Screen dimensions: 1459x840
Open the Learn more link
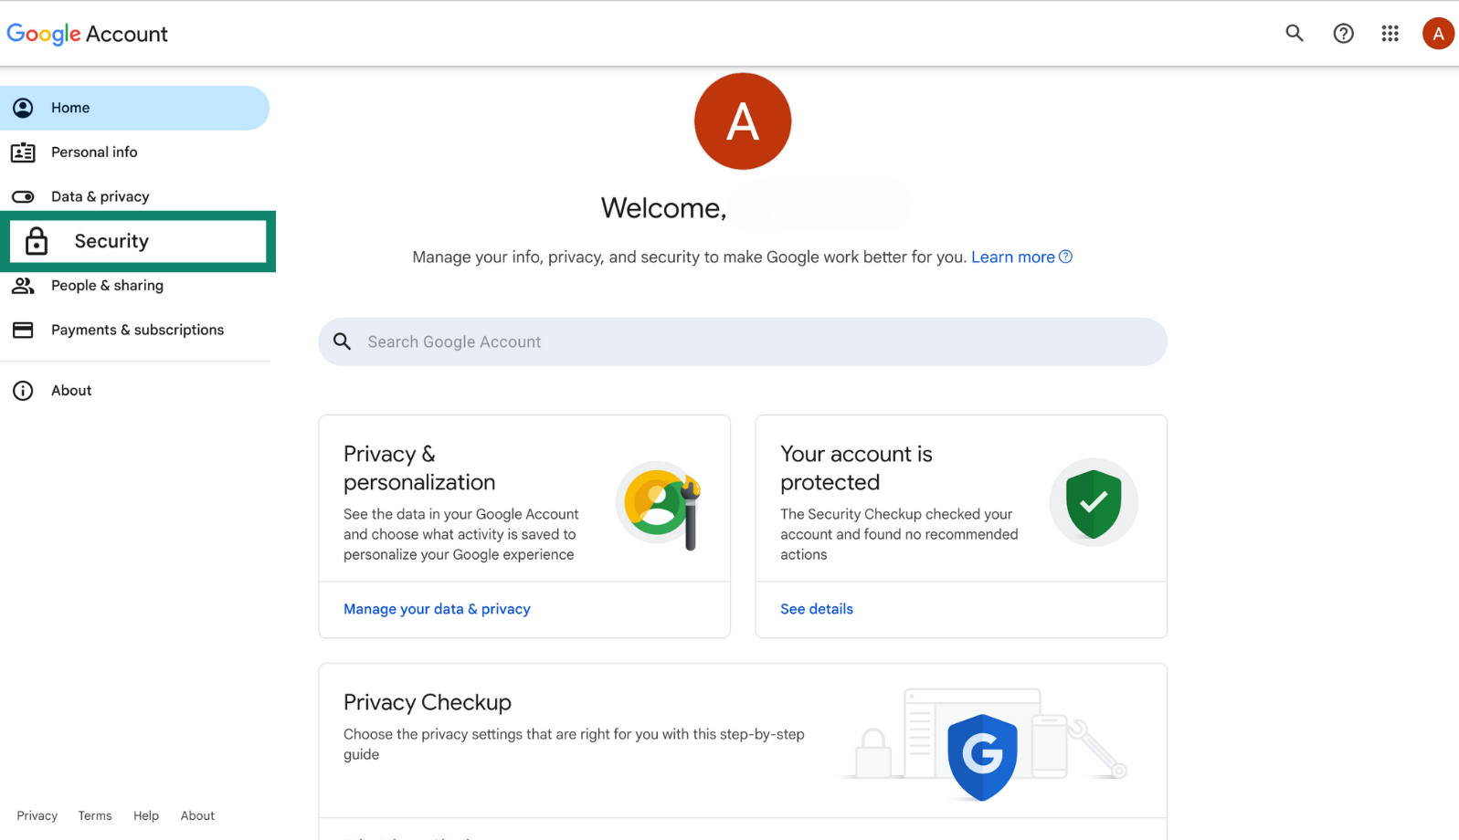tap(1013, 257)
